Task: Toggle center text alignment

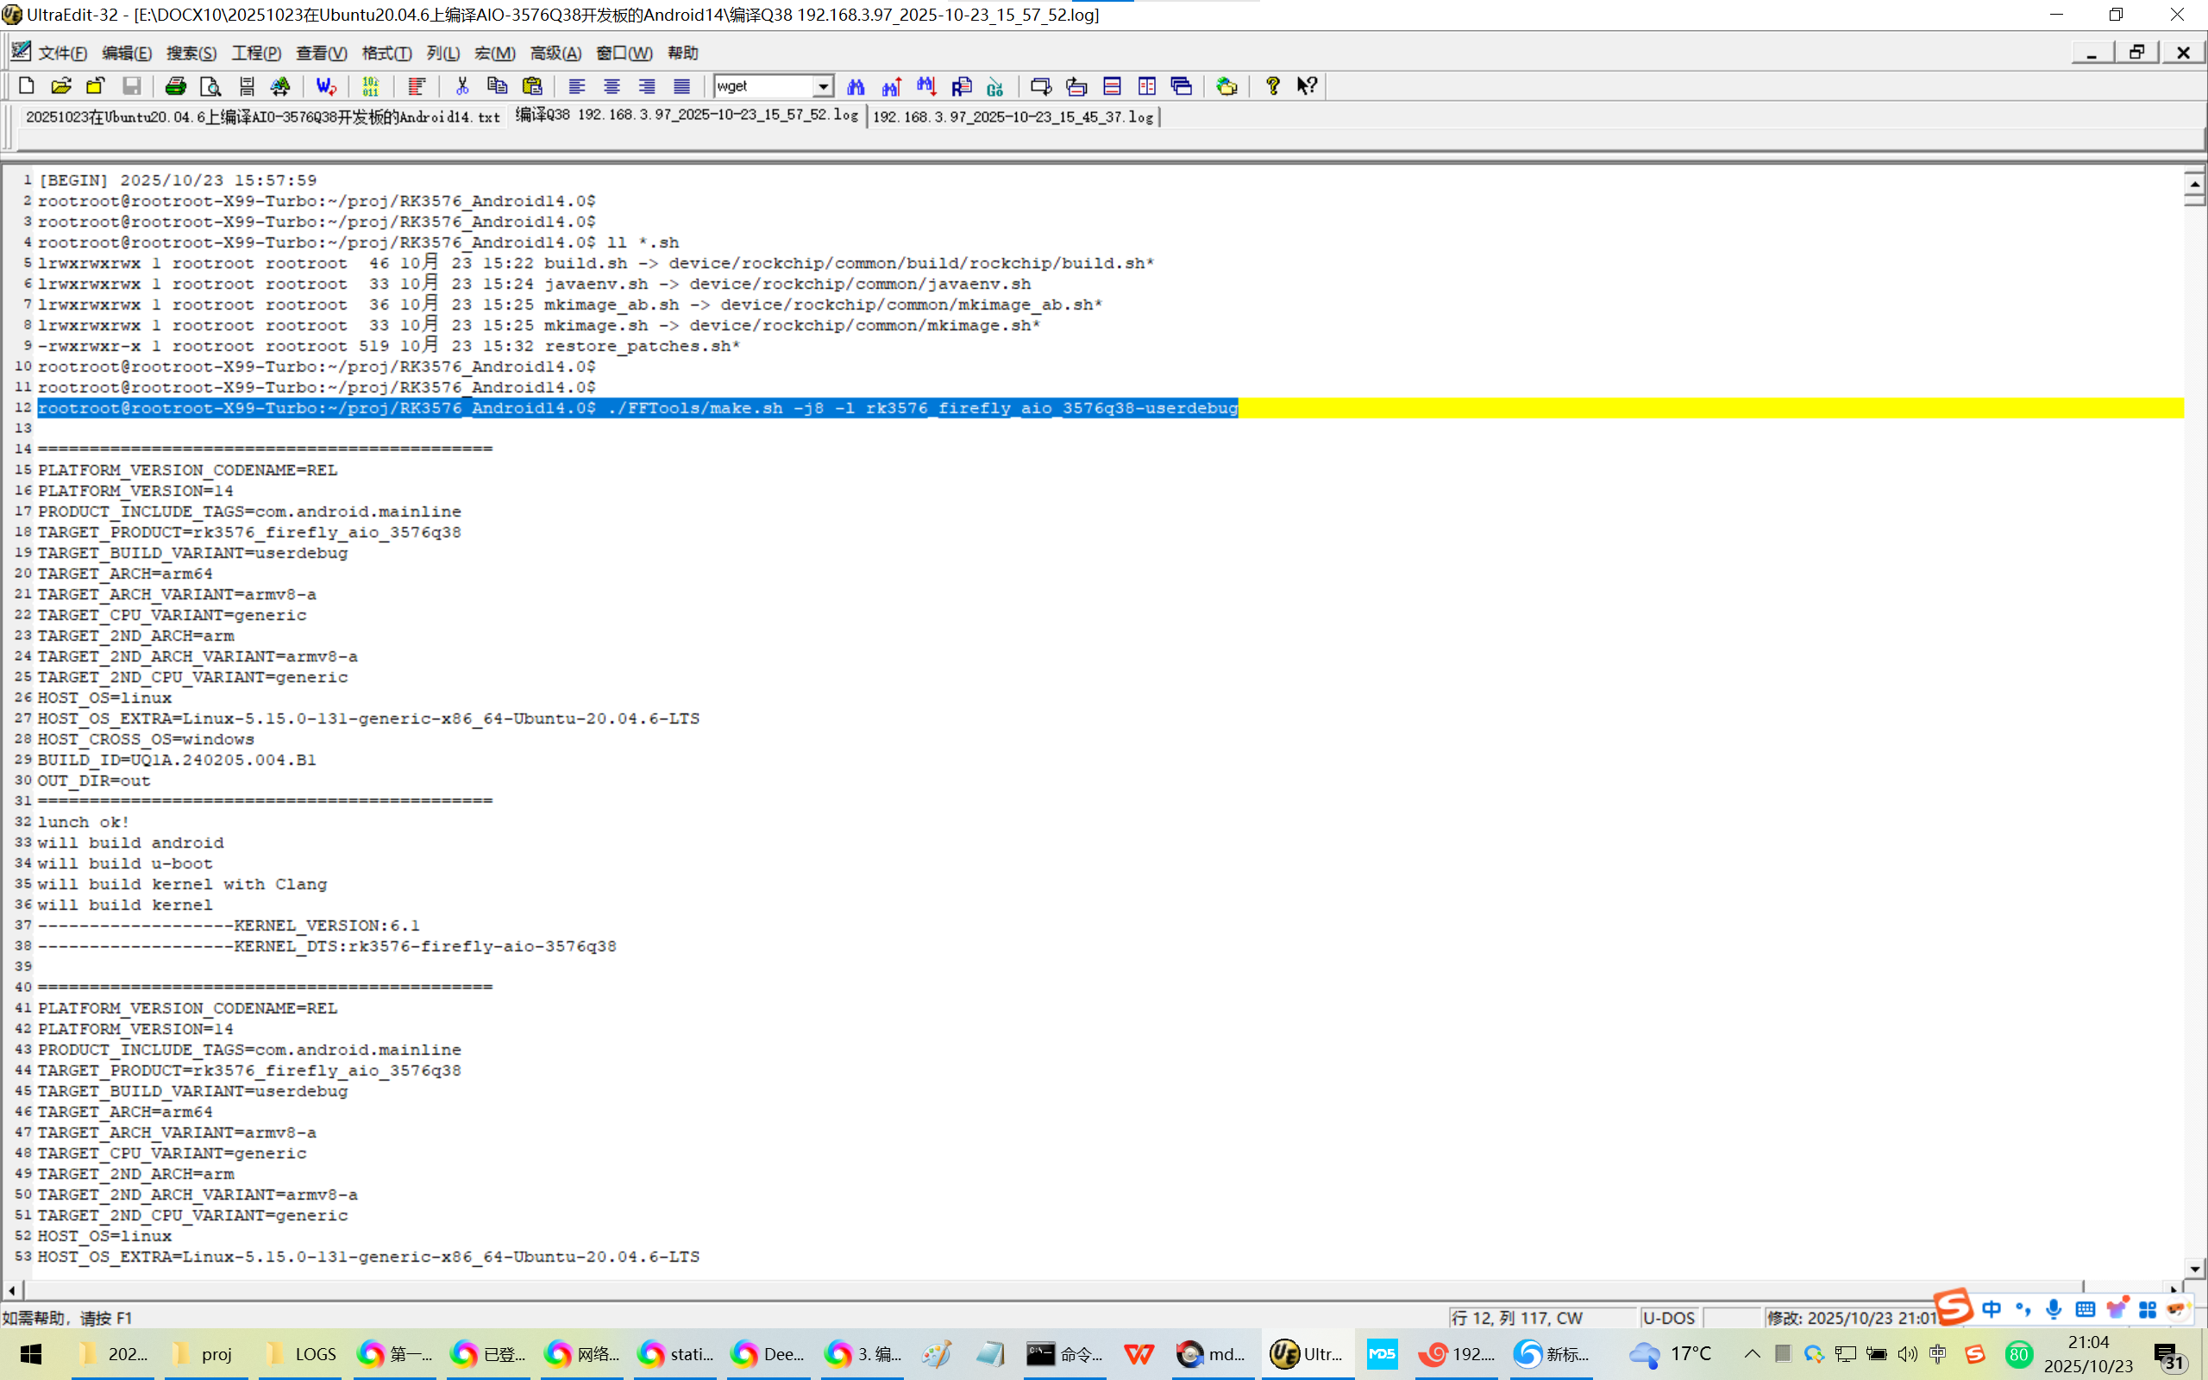Action: coord(612,85)
